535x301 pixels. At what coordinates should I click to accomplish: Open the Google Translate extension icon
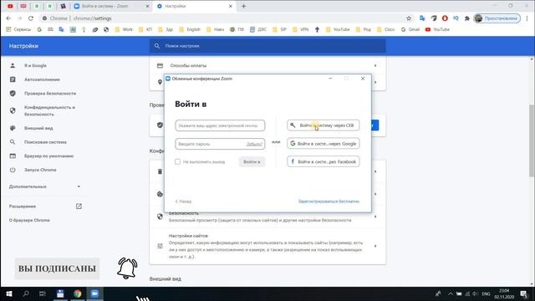click(x=422, y=18)
